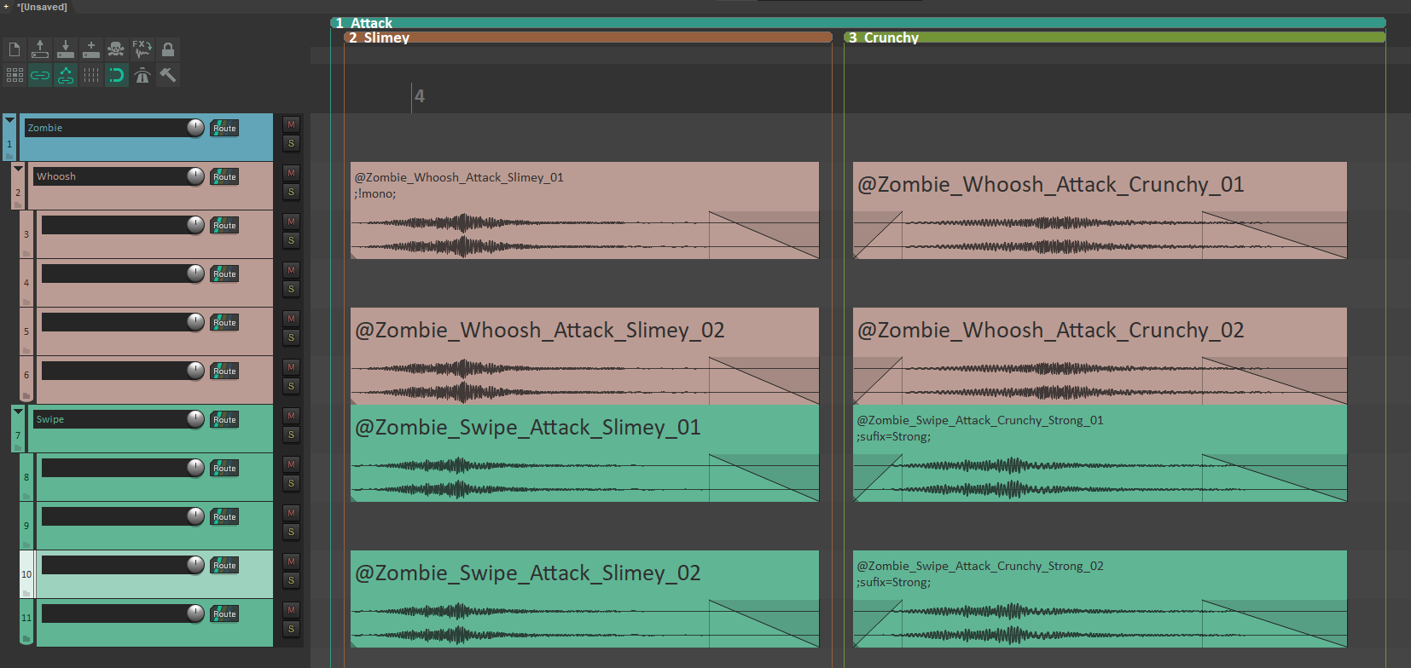
Task: Open Route for the Zombie track
Action: point(224,128)
